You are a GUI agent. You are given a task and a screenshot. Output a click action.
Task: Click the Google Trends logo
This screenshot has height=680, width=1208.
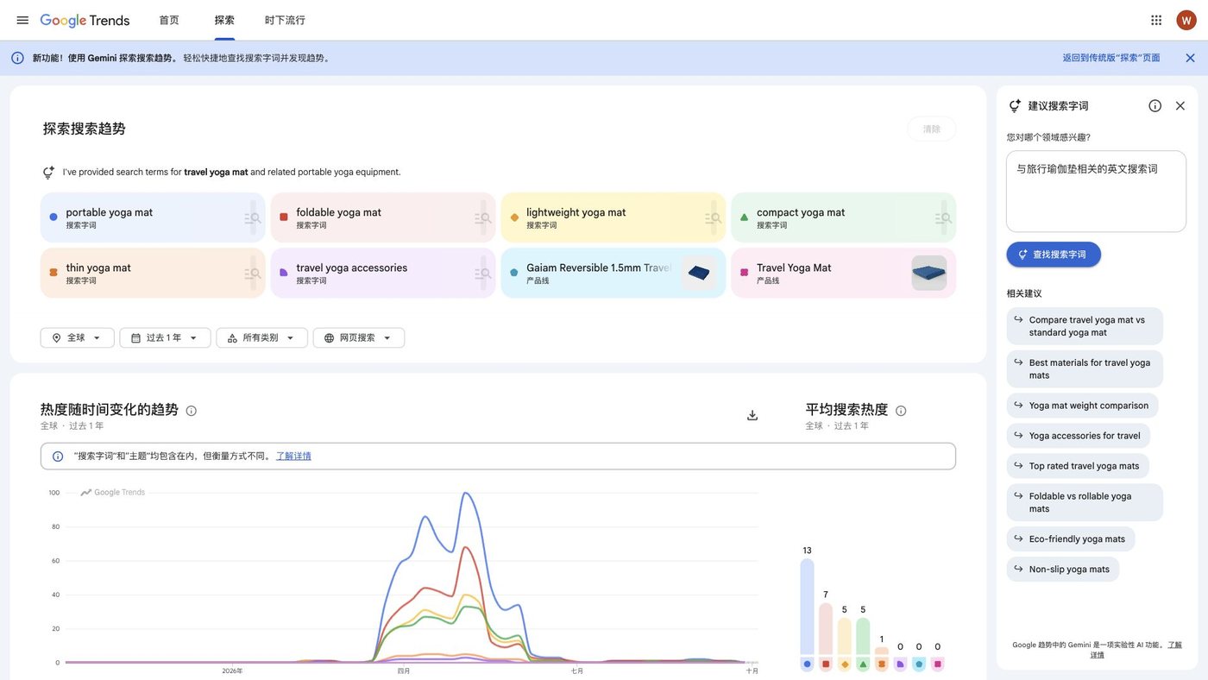(x=85, y=20)
